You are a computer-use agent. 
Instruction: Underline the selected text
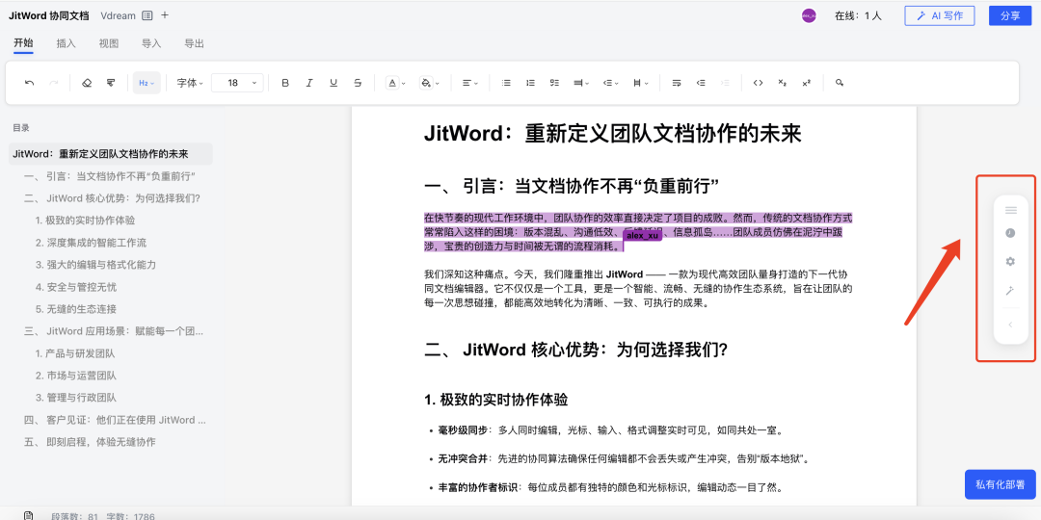point(334,83)
